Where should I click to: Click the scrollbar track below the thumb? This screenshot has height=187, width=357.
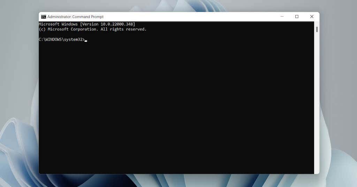(x=317, y=102)
